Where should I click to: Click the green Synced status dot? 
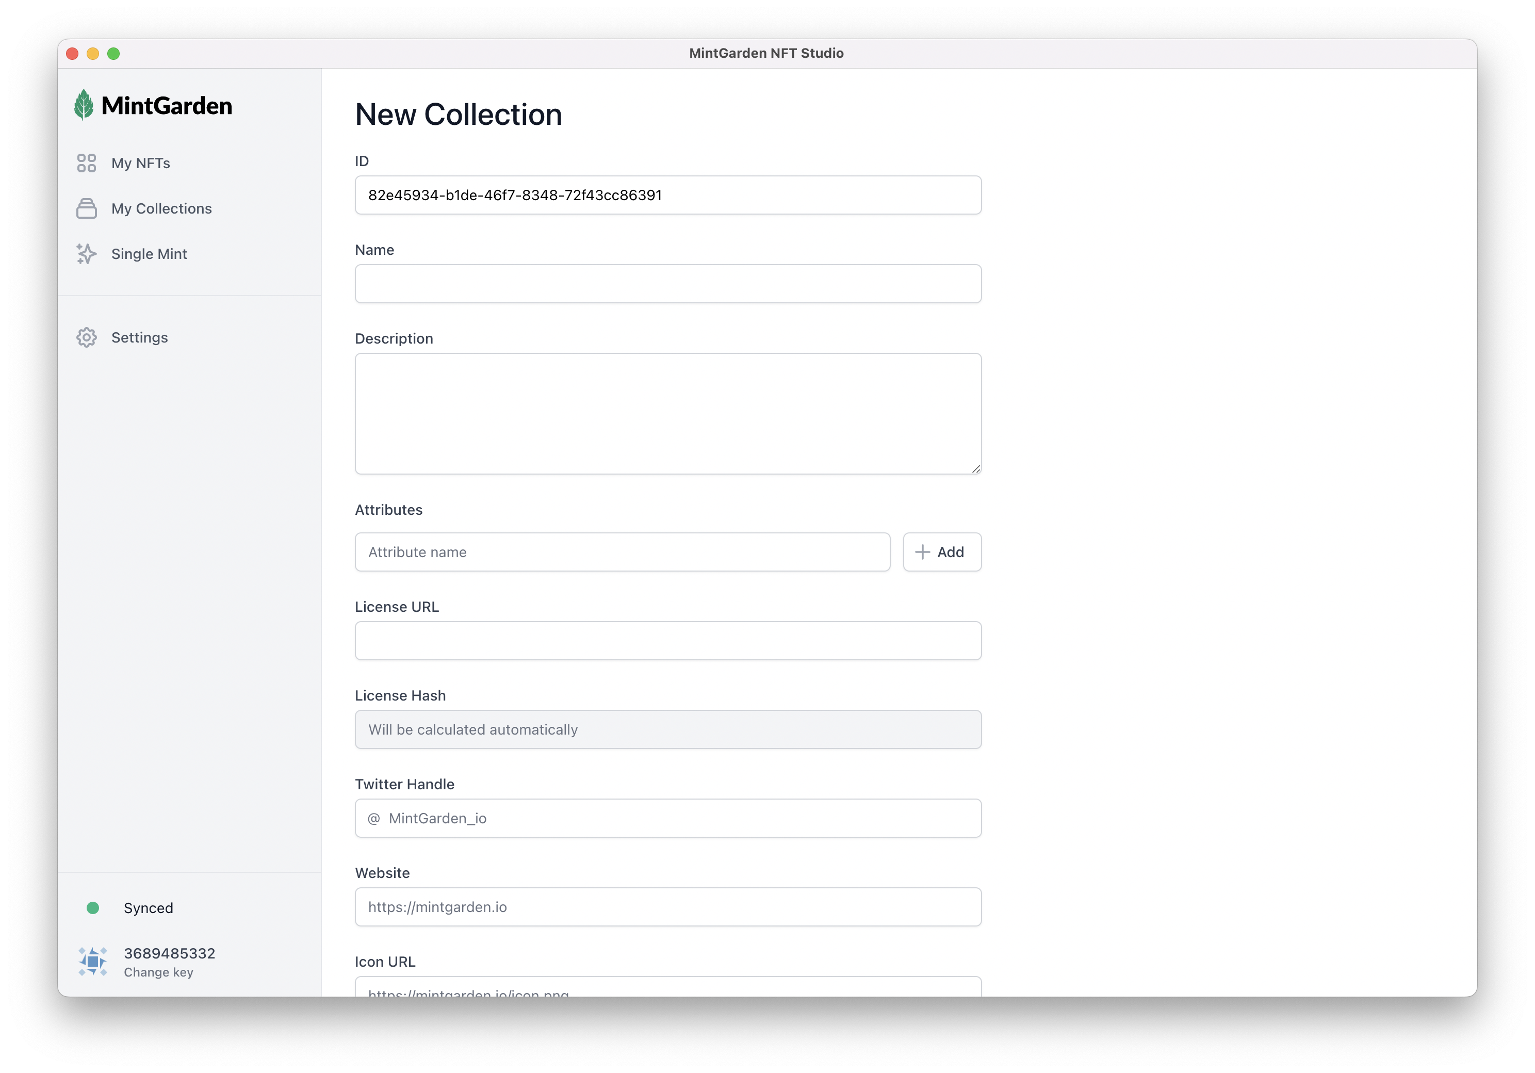click(93, 908)
